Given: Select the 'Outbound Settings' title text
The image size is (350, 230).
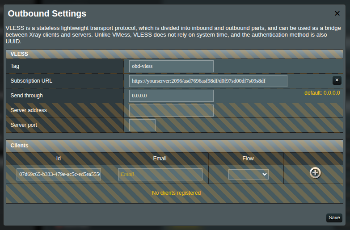Looking at the screenshot, I should click(x=47, y=13).
